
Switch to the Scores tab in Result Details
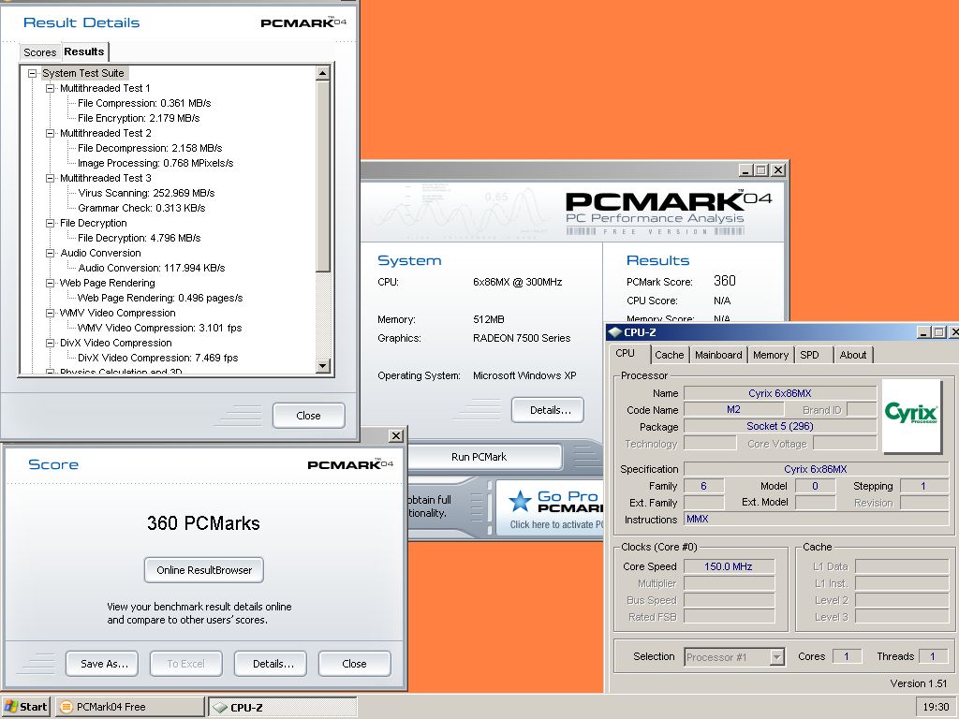pos(39,52)
